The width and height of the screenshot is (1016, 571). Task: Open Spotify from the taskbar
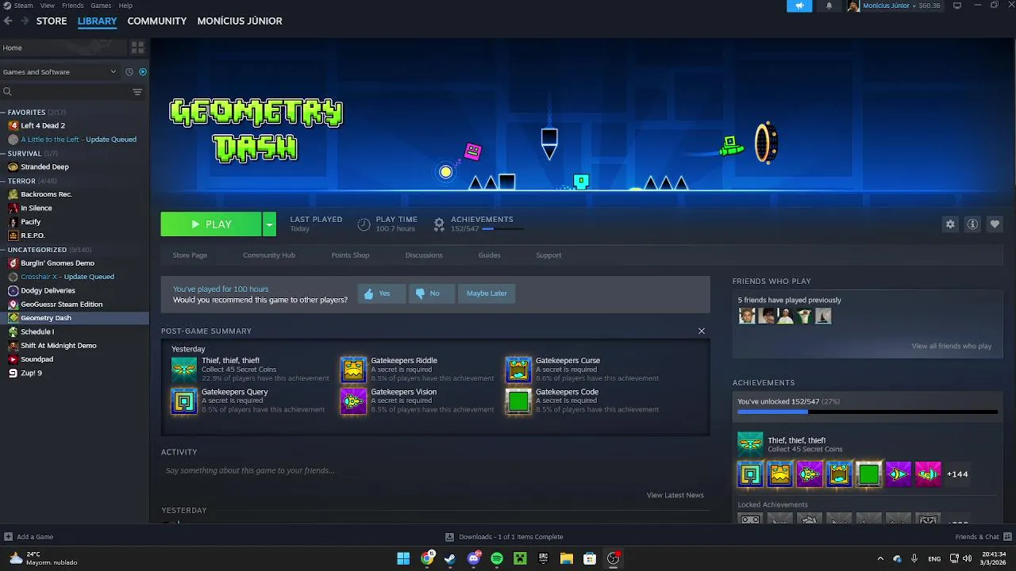497,558
